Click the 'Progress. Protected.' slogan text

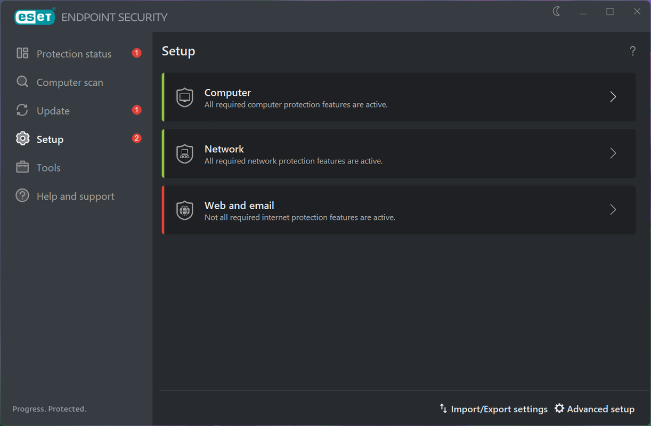point(50,409)
